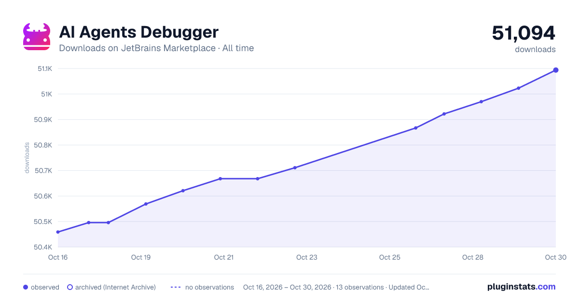Click the 'Oct 19' x-axis label
This screenshot has width=579, height=304.
pos(141,257)
